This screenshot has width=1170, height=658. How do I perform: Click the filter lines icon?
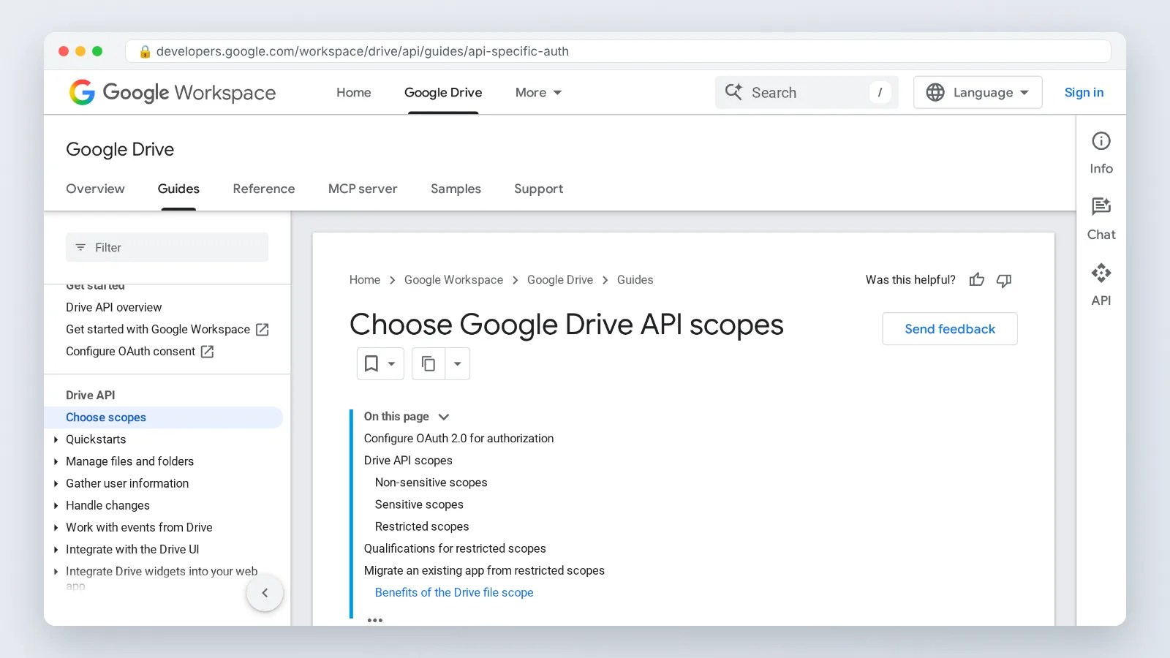click(80, 247)
